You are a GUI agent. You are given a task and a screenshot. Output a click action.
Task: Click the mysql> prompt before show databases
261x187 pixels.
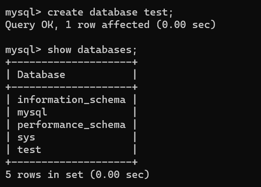tap(23, 50)
